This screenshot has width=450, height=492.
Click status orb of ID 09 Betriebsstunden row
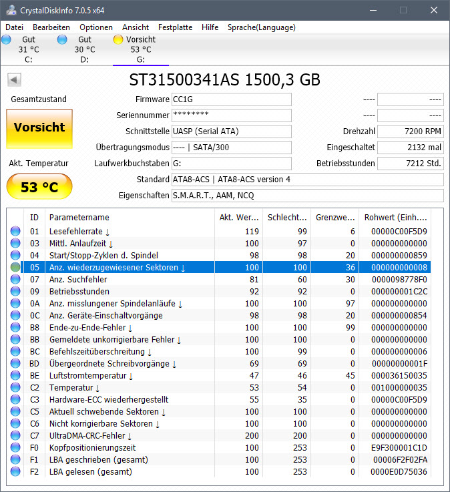pyautogui.click(x=15, y=291)
